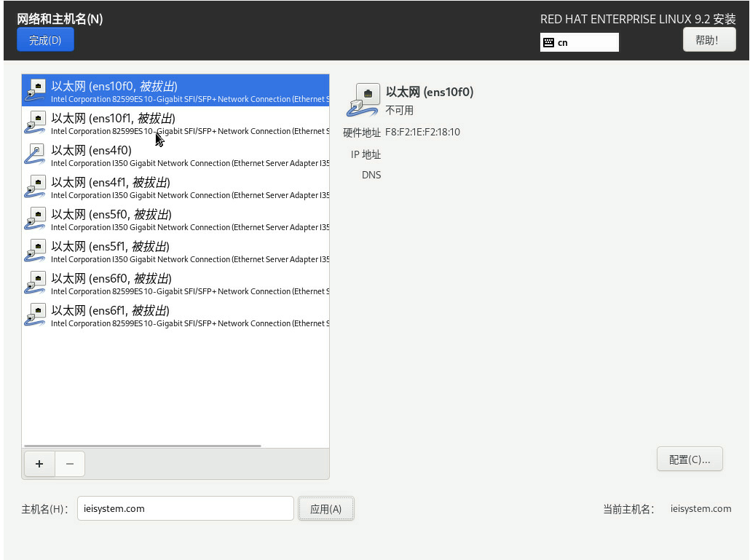Viewport: 750px width, 560px height.
Task: Click the keyboard layout icon next to cn
Action: 549,43
